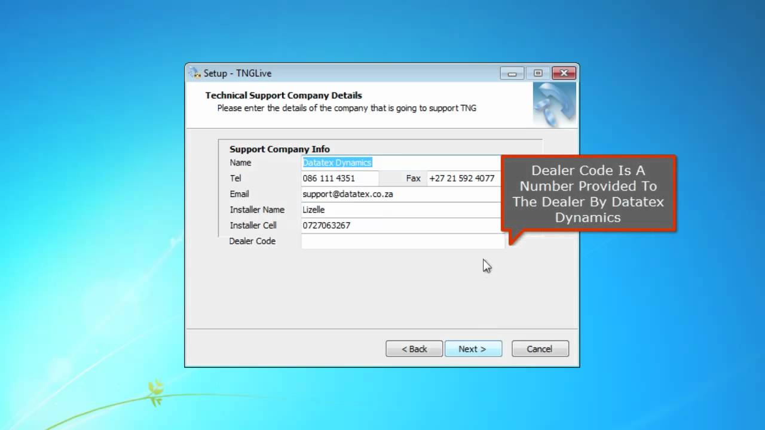
Task: Click the Technical Support Company Details heading
Action: (284, 95)
